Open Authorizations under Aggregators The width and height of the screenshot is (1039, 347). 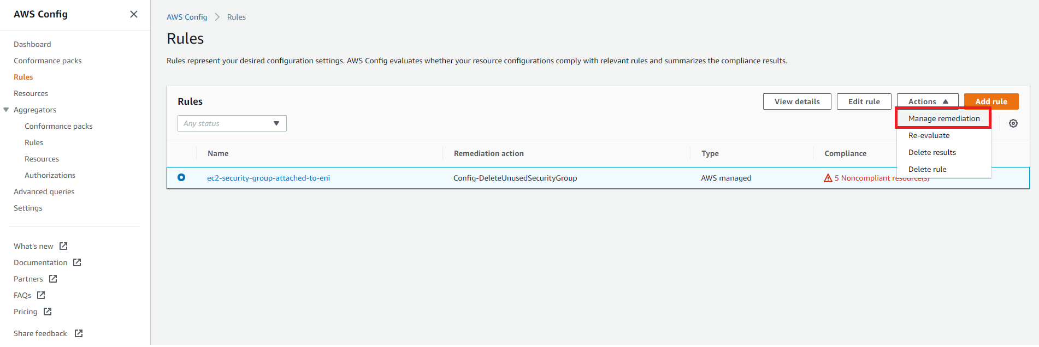[x=50, y=175]
